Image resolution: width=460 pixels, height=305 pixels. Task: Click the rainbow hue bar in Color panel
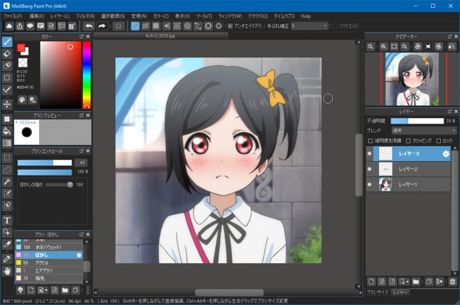click(x=86, y=75)
